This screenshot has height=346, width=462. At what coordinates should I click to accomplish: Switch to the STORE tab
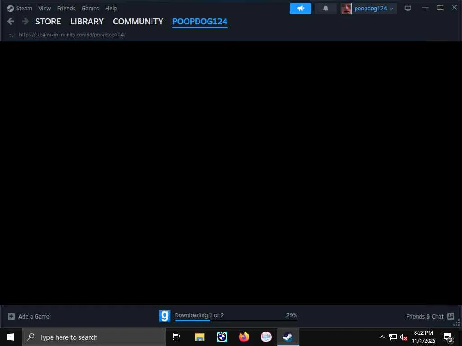pyautogui.click(x=48, y=22)
